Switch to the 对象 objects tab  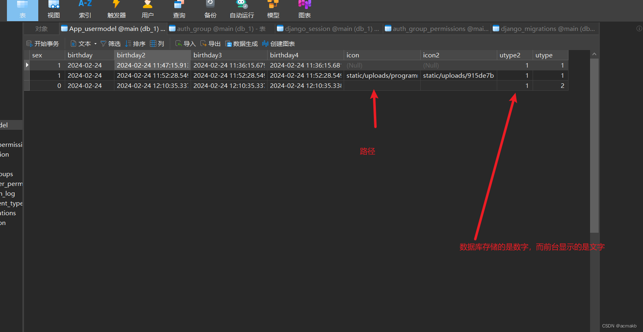[42, 29]
